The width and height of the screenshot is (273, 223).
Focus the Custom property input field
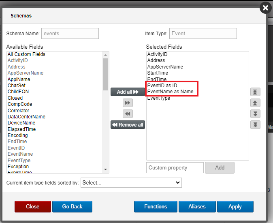175,167
